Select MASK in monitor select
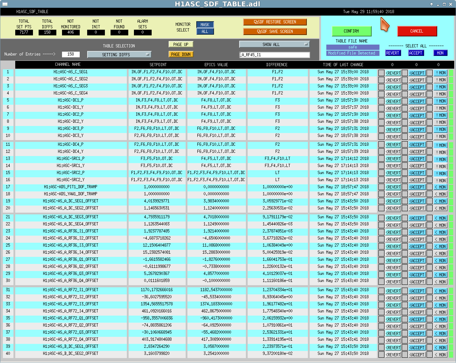 tap(205, 25)
